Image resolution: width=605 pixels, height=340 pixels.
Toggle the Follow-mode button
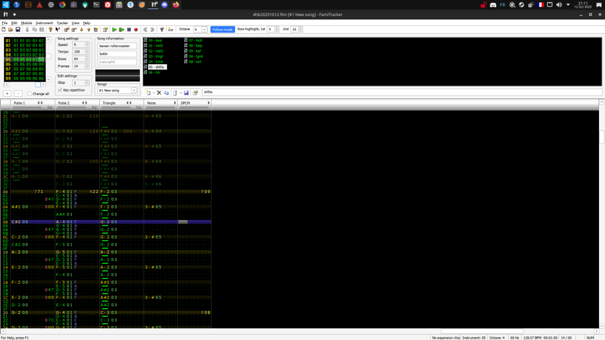click(x=223, y=29)
